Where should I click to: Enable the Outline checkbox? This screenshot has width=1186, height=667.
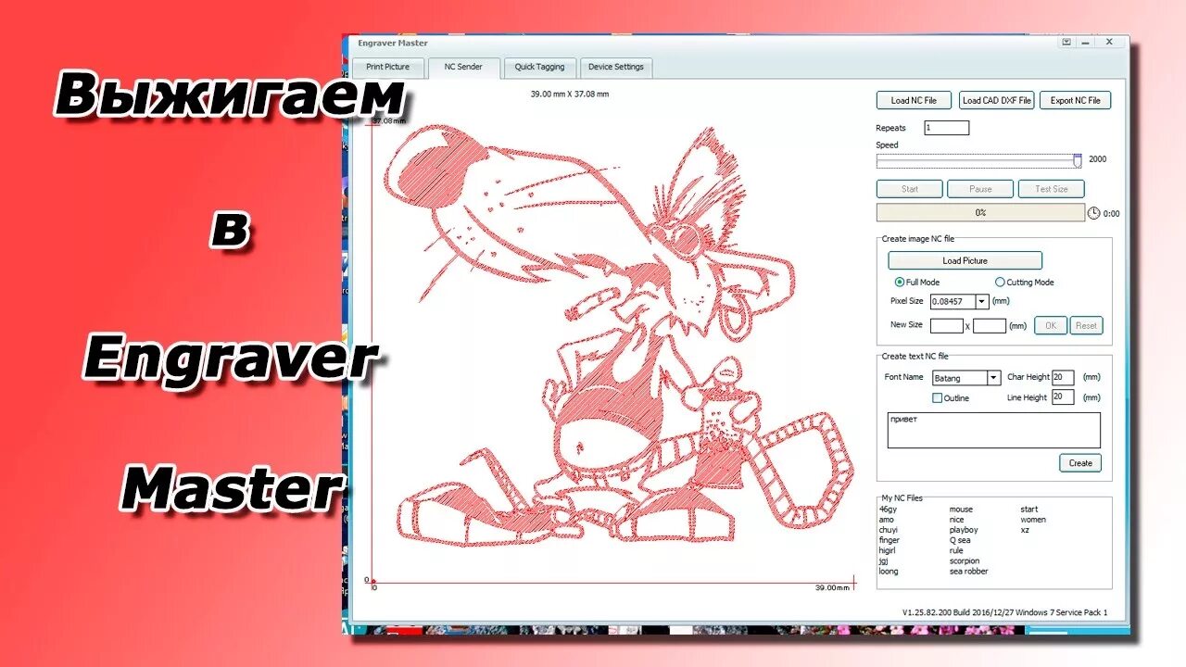point(937,398)
